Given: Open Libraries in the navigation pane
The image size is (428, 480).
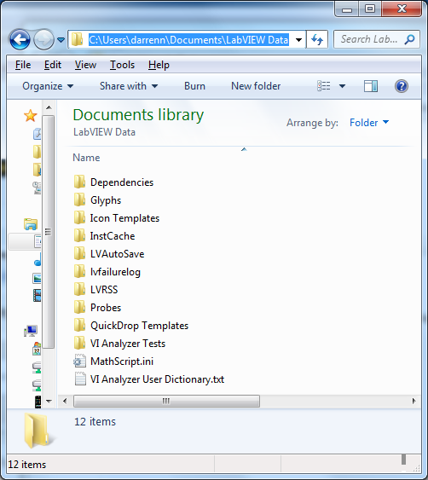Looking at the screenshot, I should [31, 224].
